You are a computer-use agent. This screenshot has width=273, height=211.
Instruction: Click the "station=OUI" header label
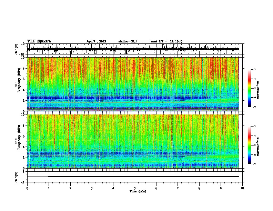(x=128, y=41)
